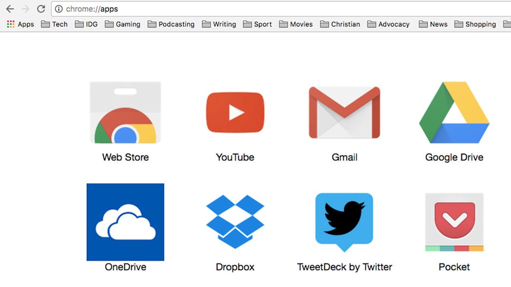The width and height of the screenshot is (511, 287).
Task: Click the site info icon in address bar
Action: tap(59, 9)
